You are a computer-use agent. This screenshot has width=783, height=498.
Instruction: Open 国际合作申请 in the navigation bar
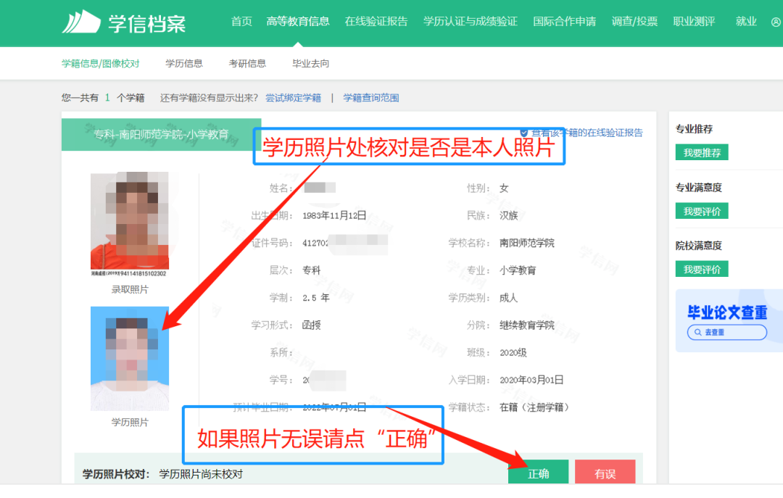tap(564, 22)
